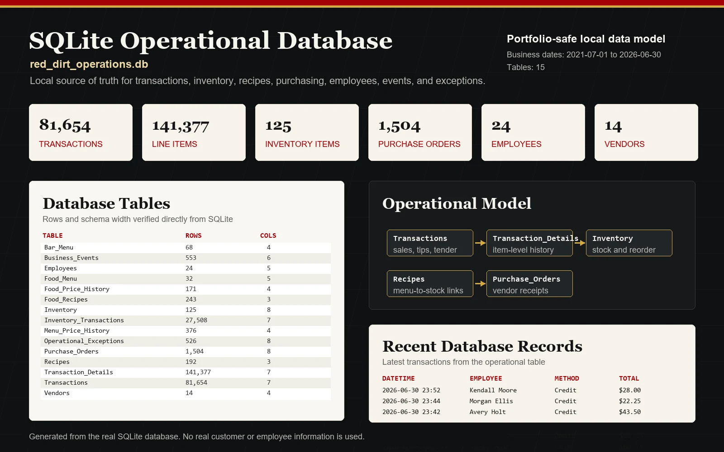The height and width of the screenshot is (452, 724).
Task: Select the Vendors stat card
Action: pyautogui.click(x=646, y=132)
